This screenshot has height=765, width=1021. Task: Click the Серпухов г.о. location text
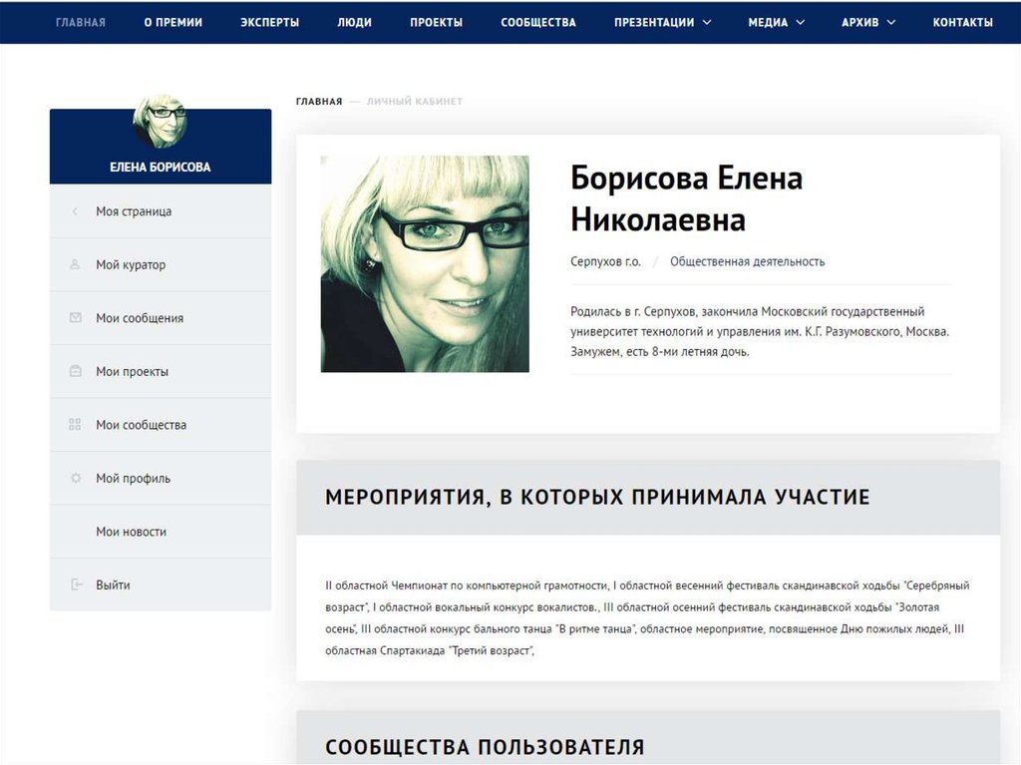(x=605, y=261)
